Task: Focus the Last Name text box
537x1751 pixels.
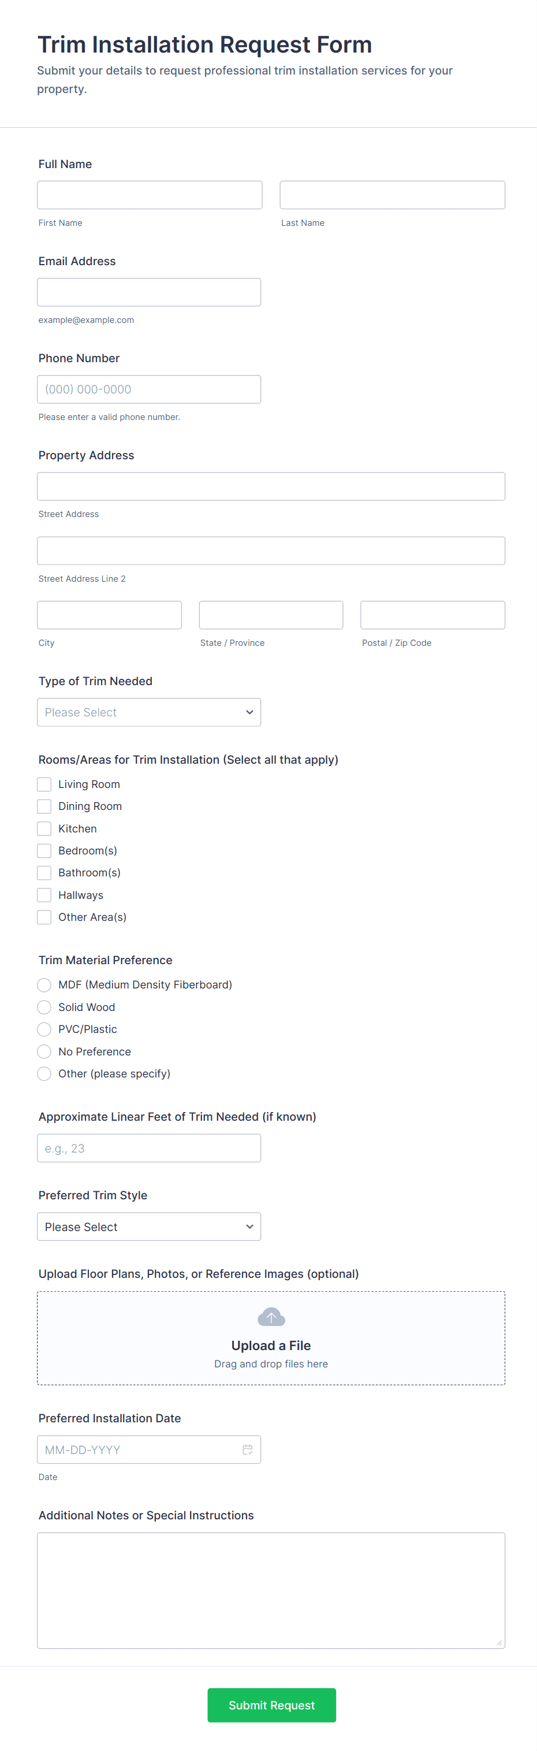Action: 392,195
